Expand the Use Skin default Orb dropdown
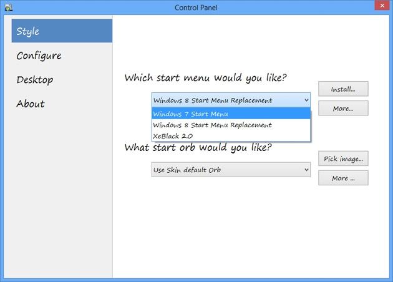The image size is (393, 282). [231, 170]
